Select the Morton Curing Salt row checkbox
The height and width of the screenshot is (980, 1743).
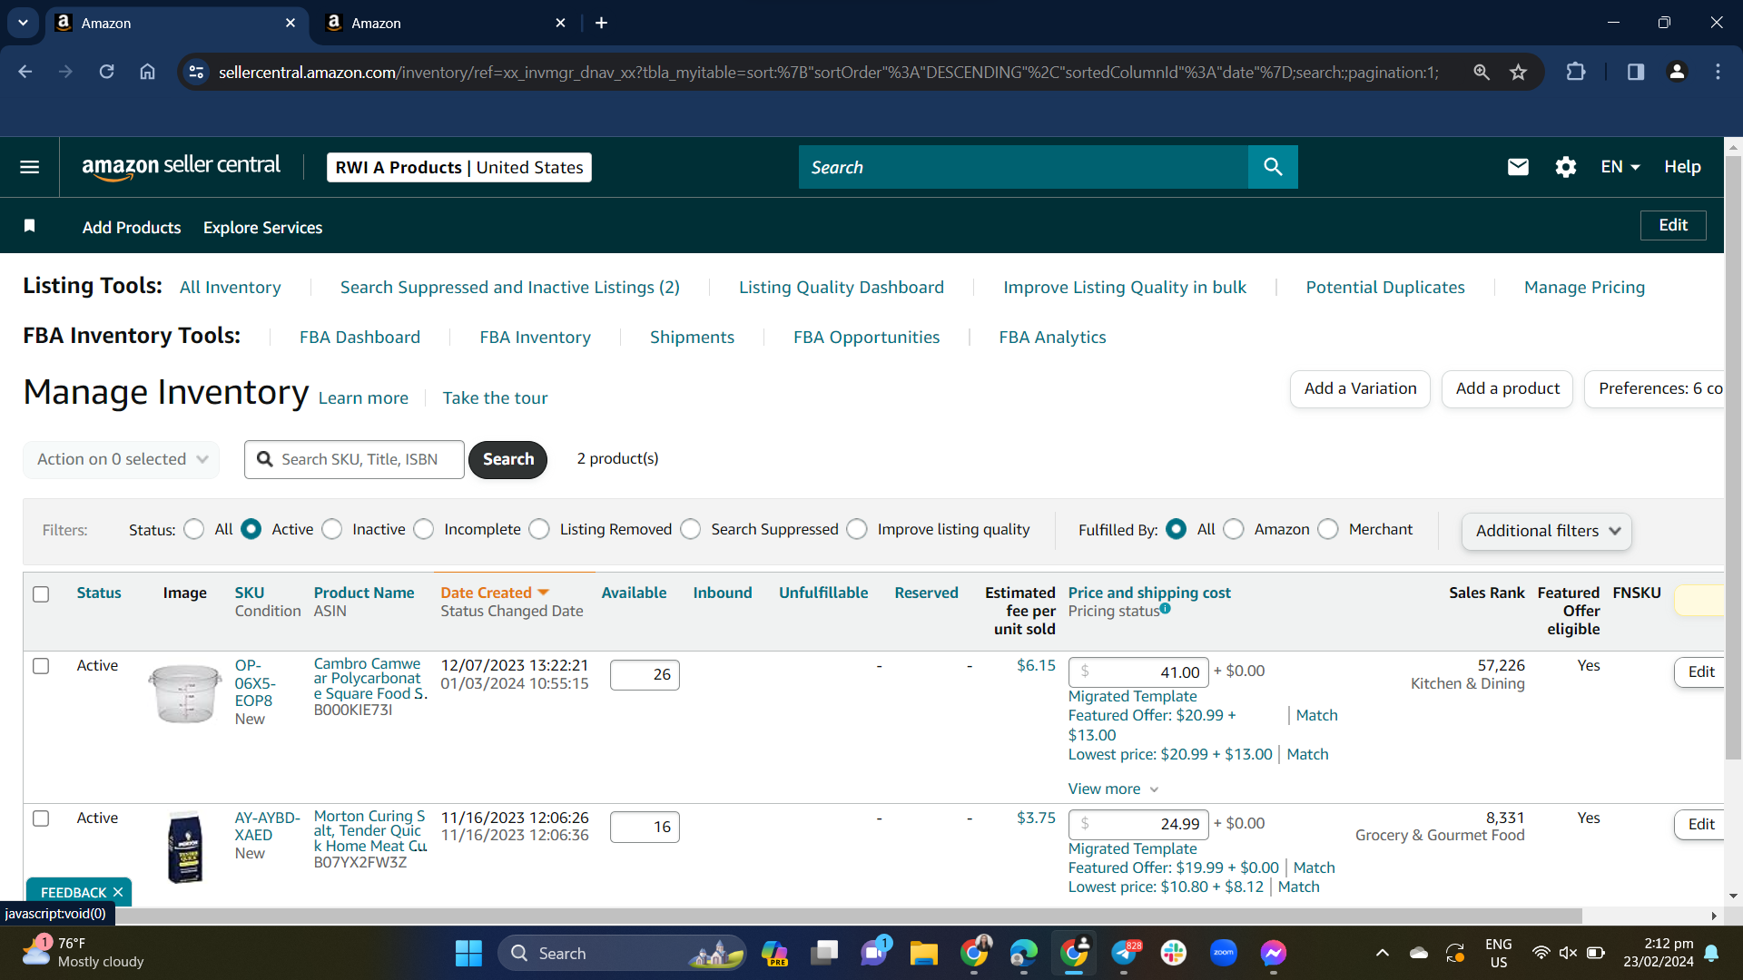click(41, 818)
